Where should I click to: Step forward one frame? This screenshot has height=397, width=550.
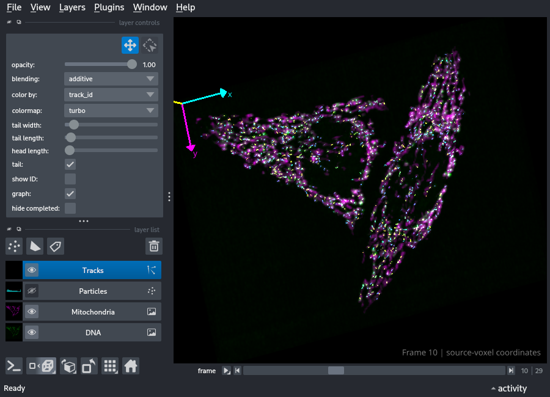pyautogui.click(x=511, y=371)
